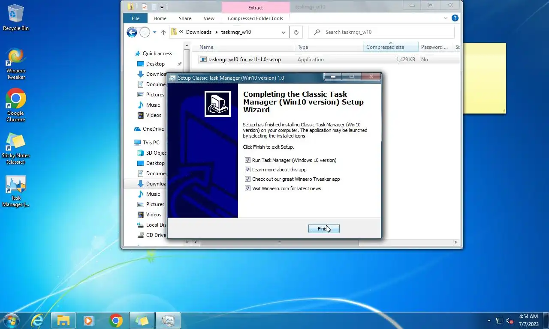Click the network tray icon

pyautogui.click(x=499, y=320)
